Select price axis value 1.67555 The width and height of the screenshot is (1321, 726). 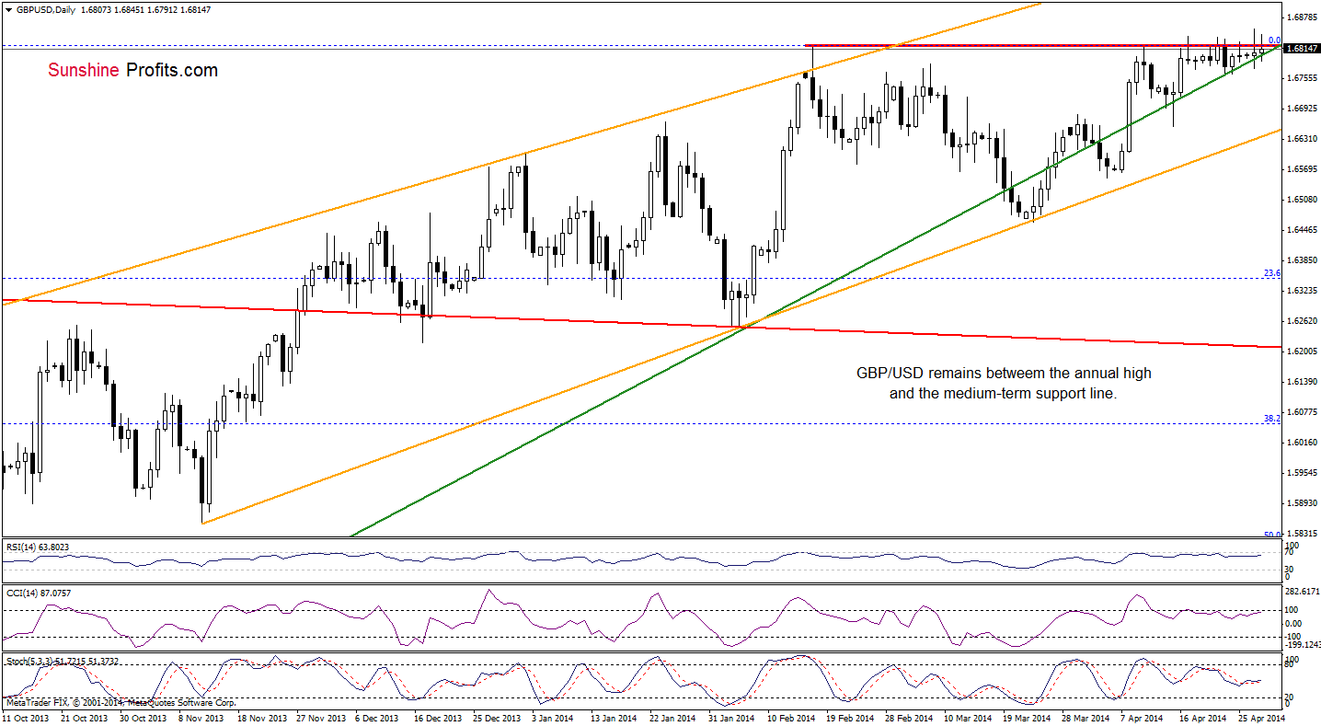point(1303,78)
